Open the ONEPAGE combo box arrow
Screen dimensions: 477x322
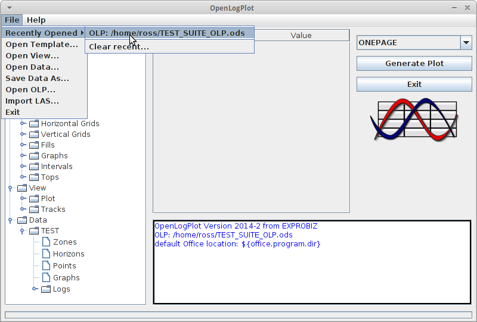[x=466, y=43]
